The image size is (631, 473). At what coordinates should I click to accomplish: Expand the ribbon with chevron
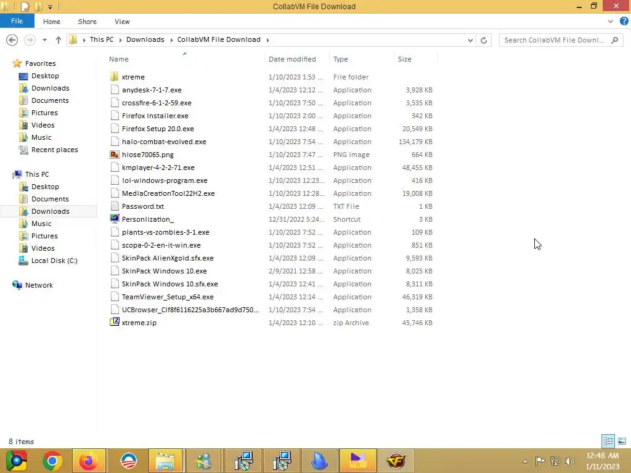611,22
